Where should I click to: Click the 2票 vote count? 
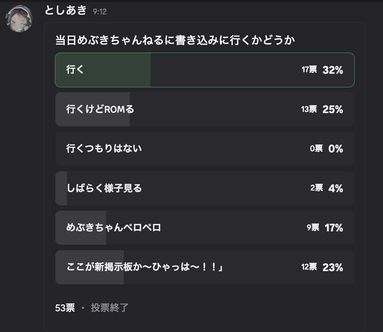[x=316, y=188]
